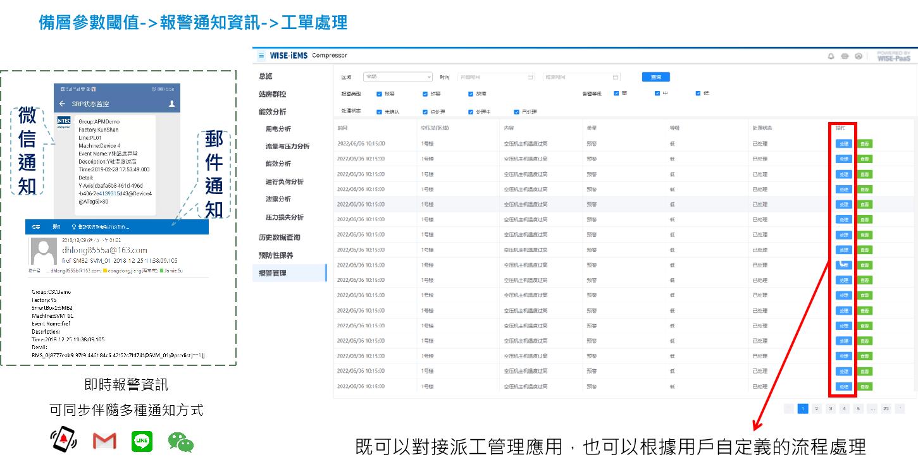This screenshot has width=918, height=462.
Task: Toggle the 预警 alarm type checkbox
Action: tap(425, 94)
